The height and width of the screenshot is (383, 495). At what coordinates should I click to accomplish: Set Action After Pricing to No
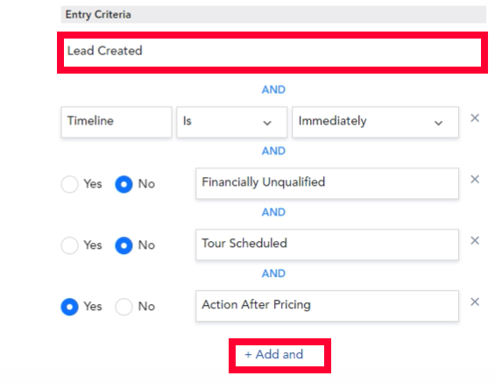[x=124, y=307]
